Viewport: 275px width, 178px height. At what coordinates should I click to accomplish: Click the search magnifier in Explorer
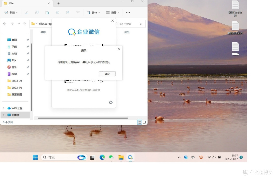click(141, 24)
